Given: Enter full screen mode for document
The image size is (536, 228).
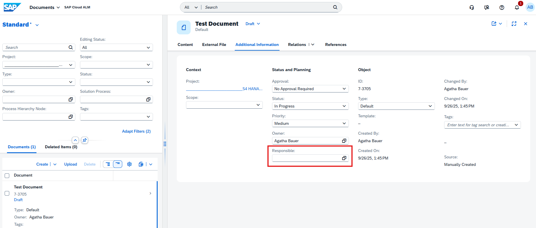Looking at the screenshot, I should tap(514, 24).
